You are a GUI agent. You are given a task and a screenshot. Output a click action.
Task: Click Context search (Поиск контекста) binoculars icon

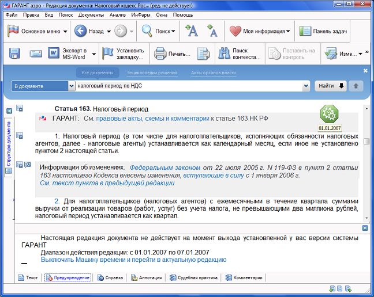(223, 54)
